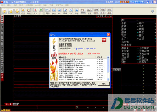Click the minus icon in the chart header
Viewport: 157px width, 112px height.
[x=108, y=16]
